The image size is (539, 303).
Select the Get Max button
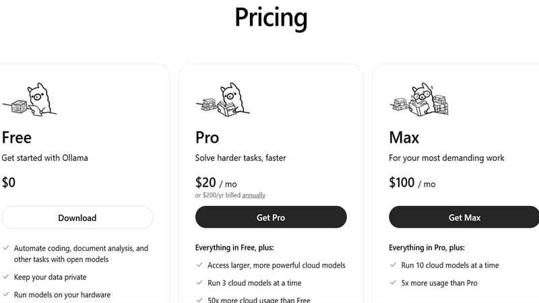(x=464, y=217)
